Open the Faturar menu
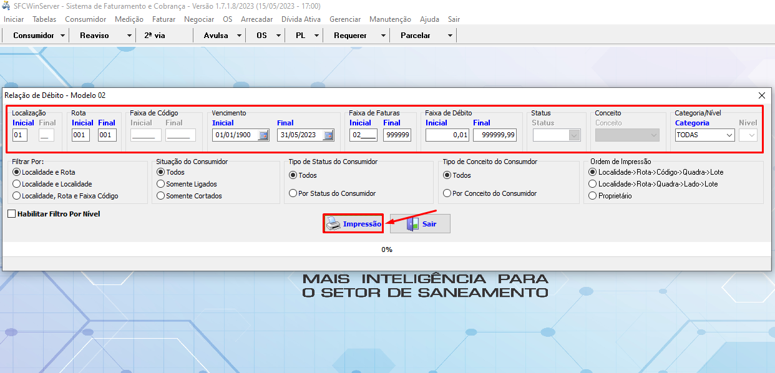The height and width of the screenshot is (373, 775). pos(162,19)
